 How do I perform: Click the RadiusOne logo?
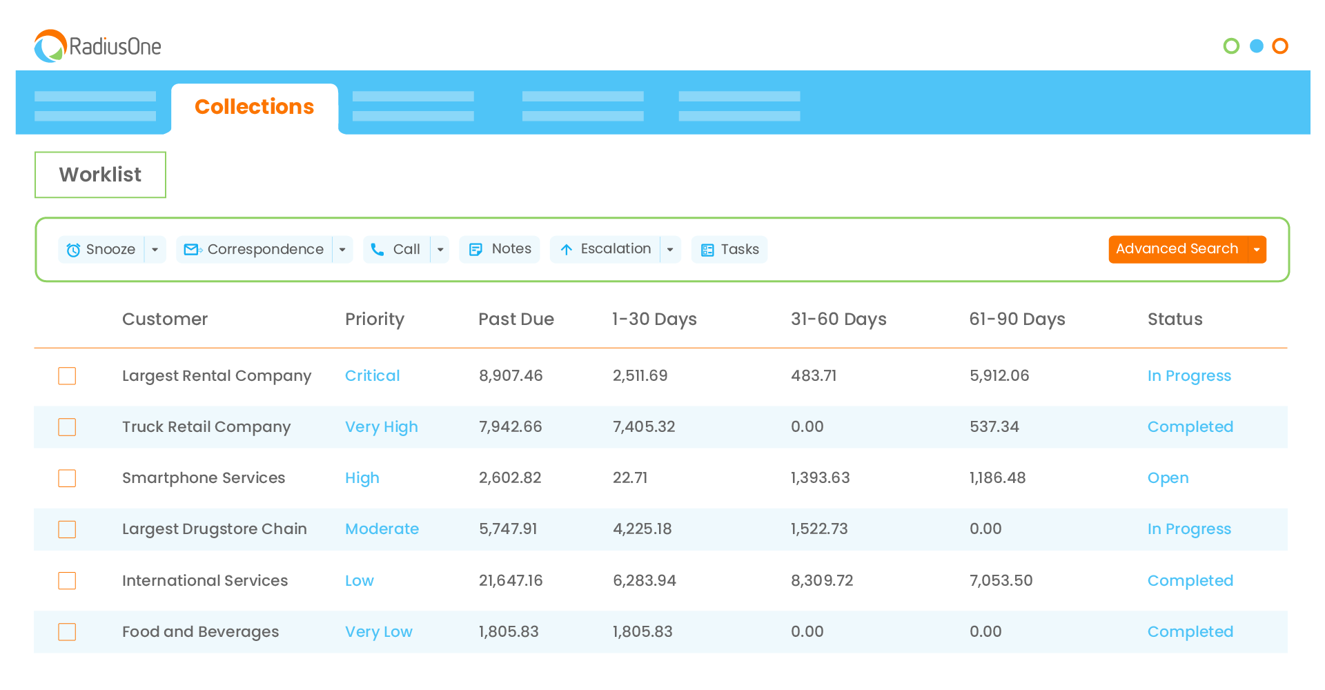click(97, 46)
